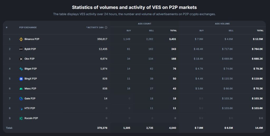Open the Bybit P2P exchange link
270x136 pixels.
(x=30, y=49)
